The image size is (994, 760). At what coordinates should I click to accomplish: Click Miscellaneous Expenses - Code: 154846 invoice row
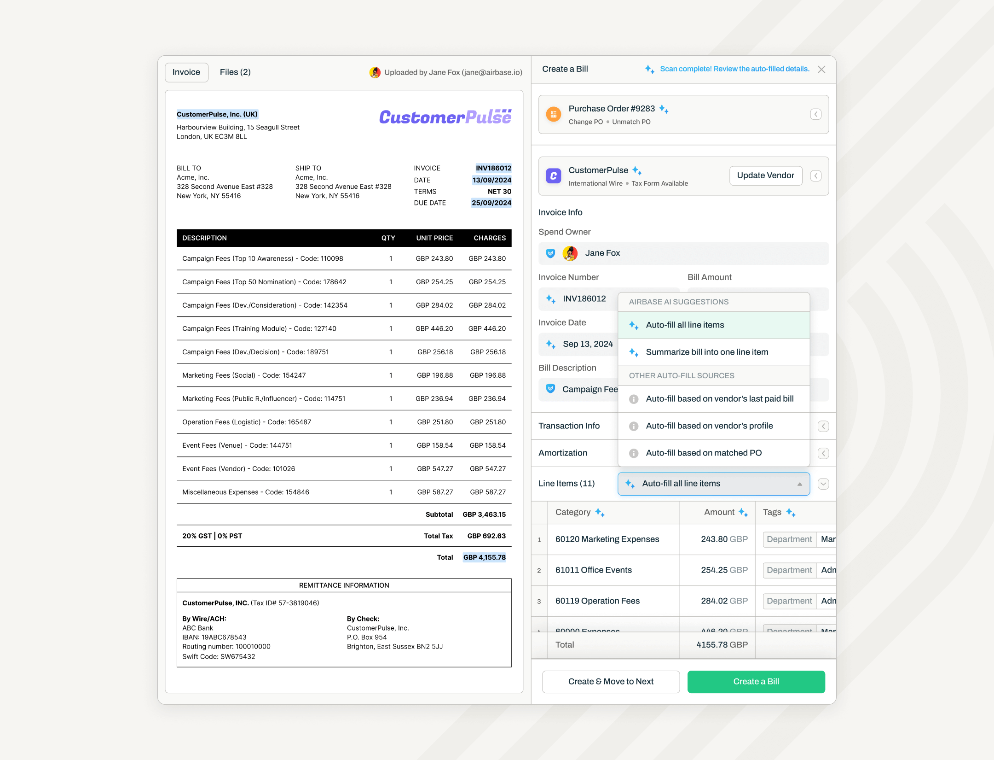tap(344, 492)
